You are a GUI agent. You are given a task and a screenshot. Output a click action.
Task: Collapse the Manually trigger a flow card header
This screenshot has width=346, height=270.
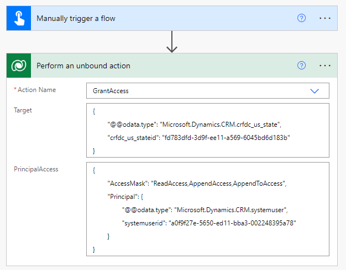pos(172,18)
